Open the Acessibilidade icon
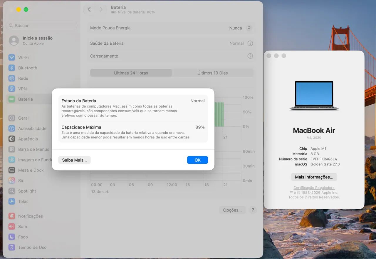This screenshot has width=376, height=259. pos(12,128)
